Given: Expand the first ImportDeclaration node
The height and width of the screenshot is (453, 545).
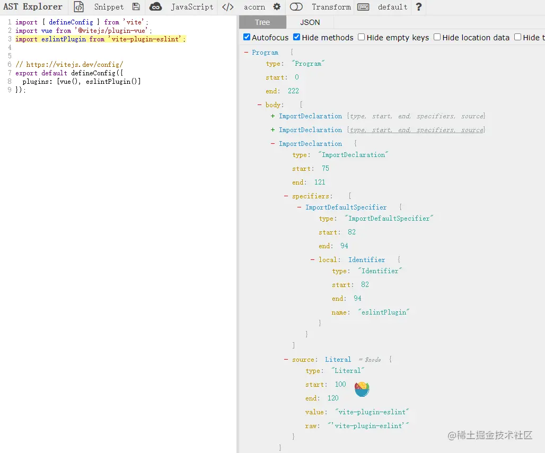Looking at the screenshot, I should pos(272,116).
